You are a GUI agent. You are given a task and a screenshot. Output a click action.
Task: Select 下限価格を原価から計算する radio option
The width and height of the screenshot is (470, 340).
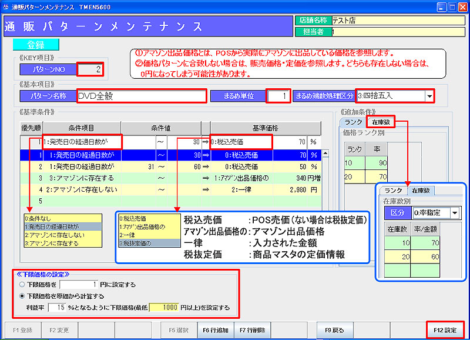(22, 296)
